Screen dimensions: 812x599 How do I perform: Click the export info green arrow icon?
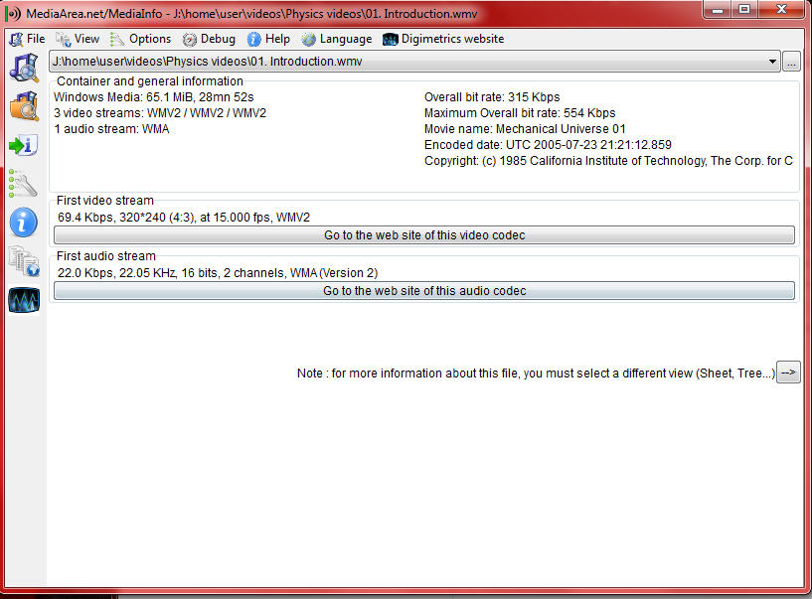[23, 145]
